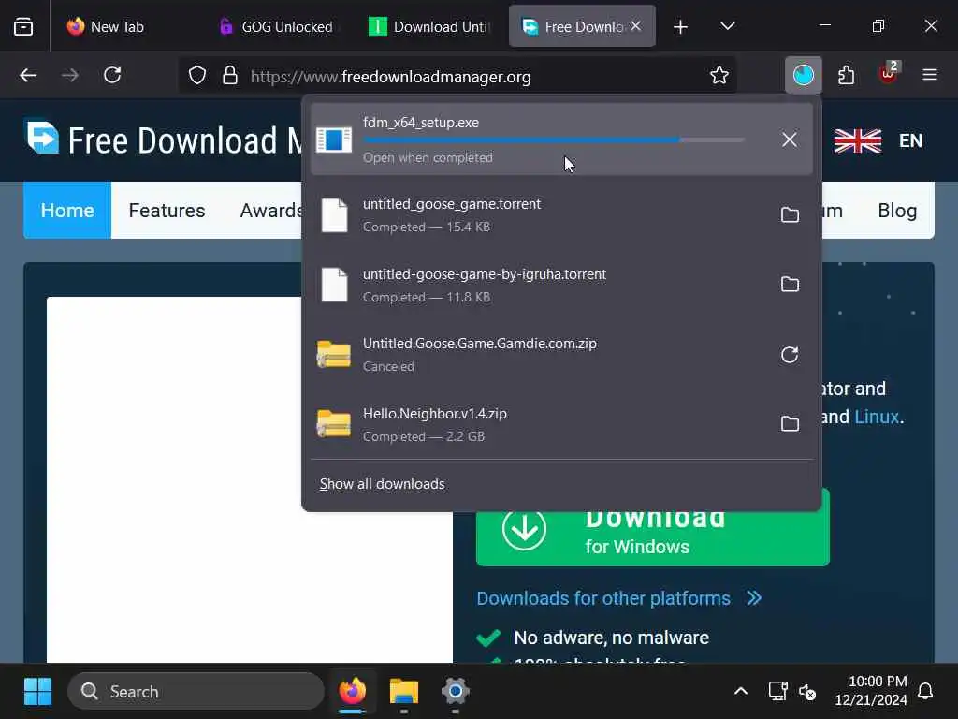Retry the Untitled.Goose.Game.Gamdie.com.zip download
Viewport: 958px width, 719px height.
(x=790, y=355)
